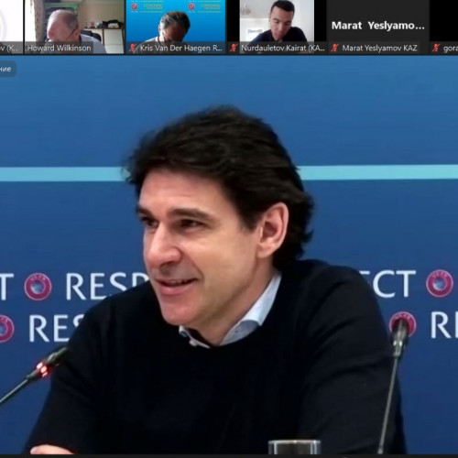Click the large "Marat Yeslyamo..." name text
458x458 pixels.
(378, 26)
